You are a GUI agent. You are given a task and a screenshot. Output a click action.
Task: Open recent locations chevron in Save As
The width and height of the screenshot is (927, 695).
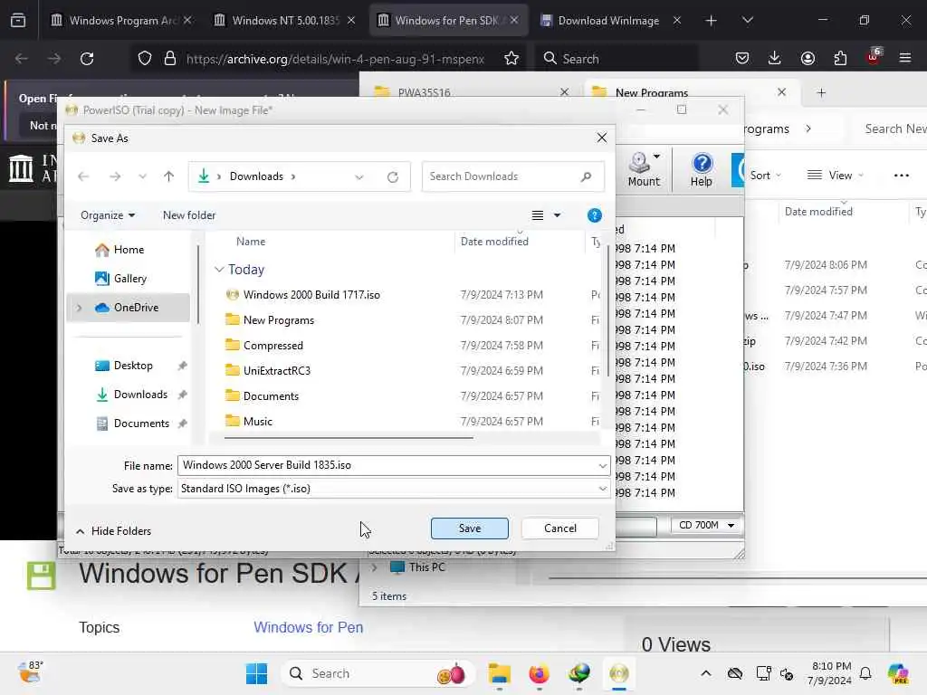142,176
